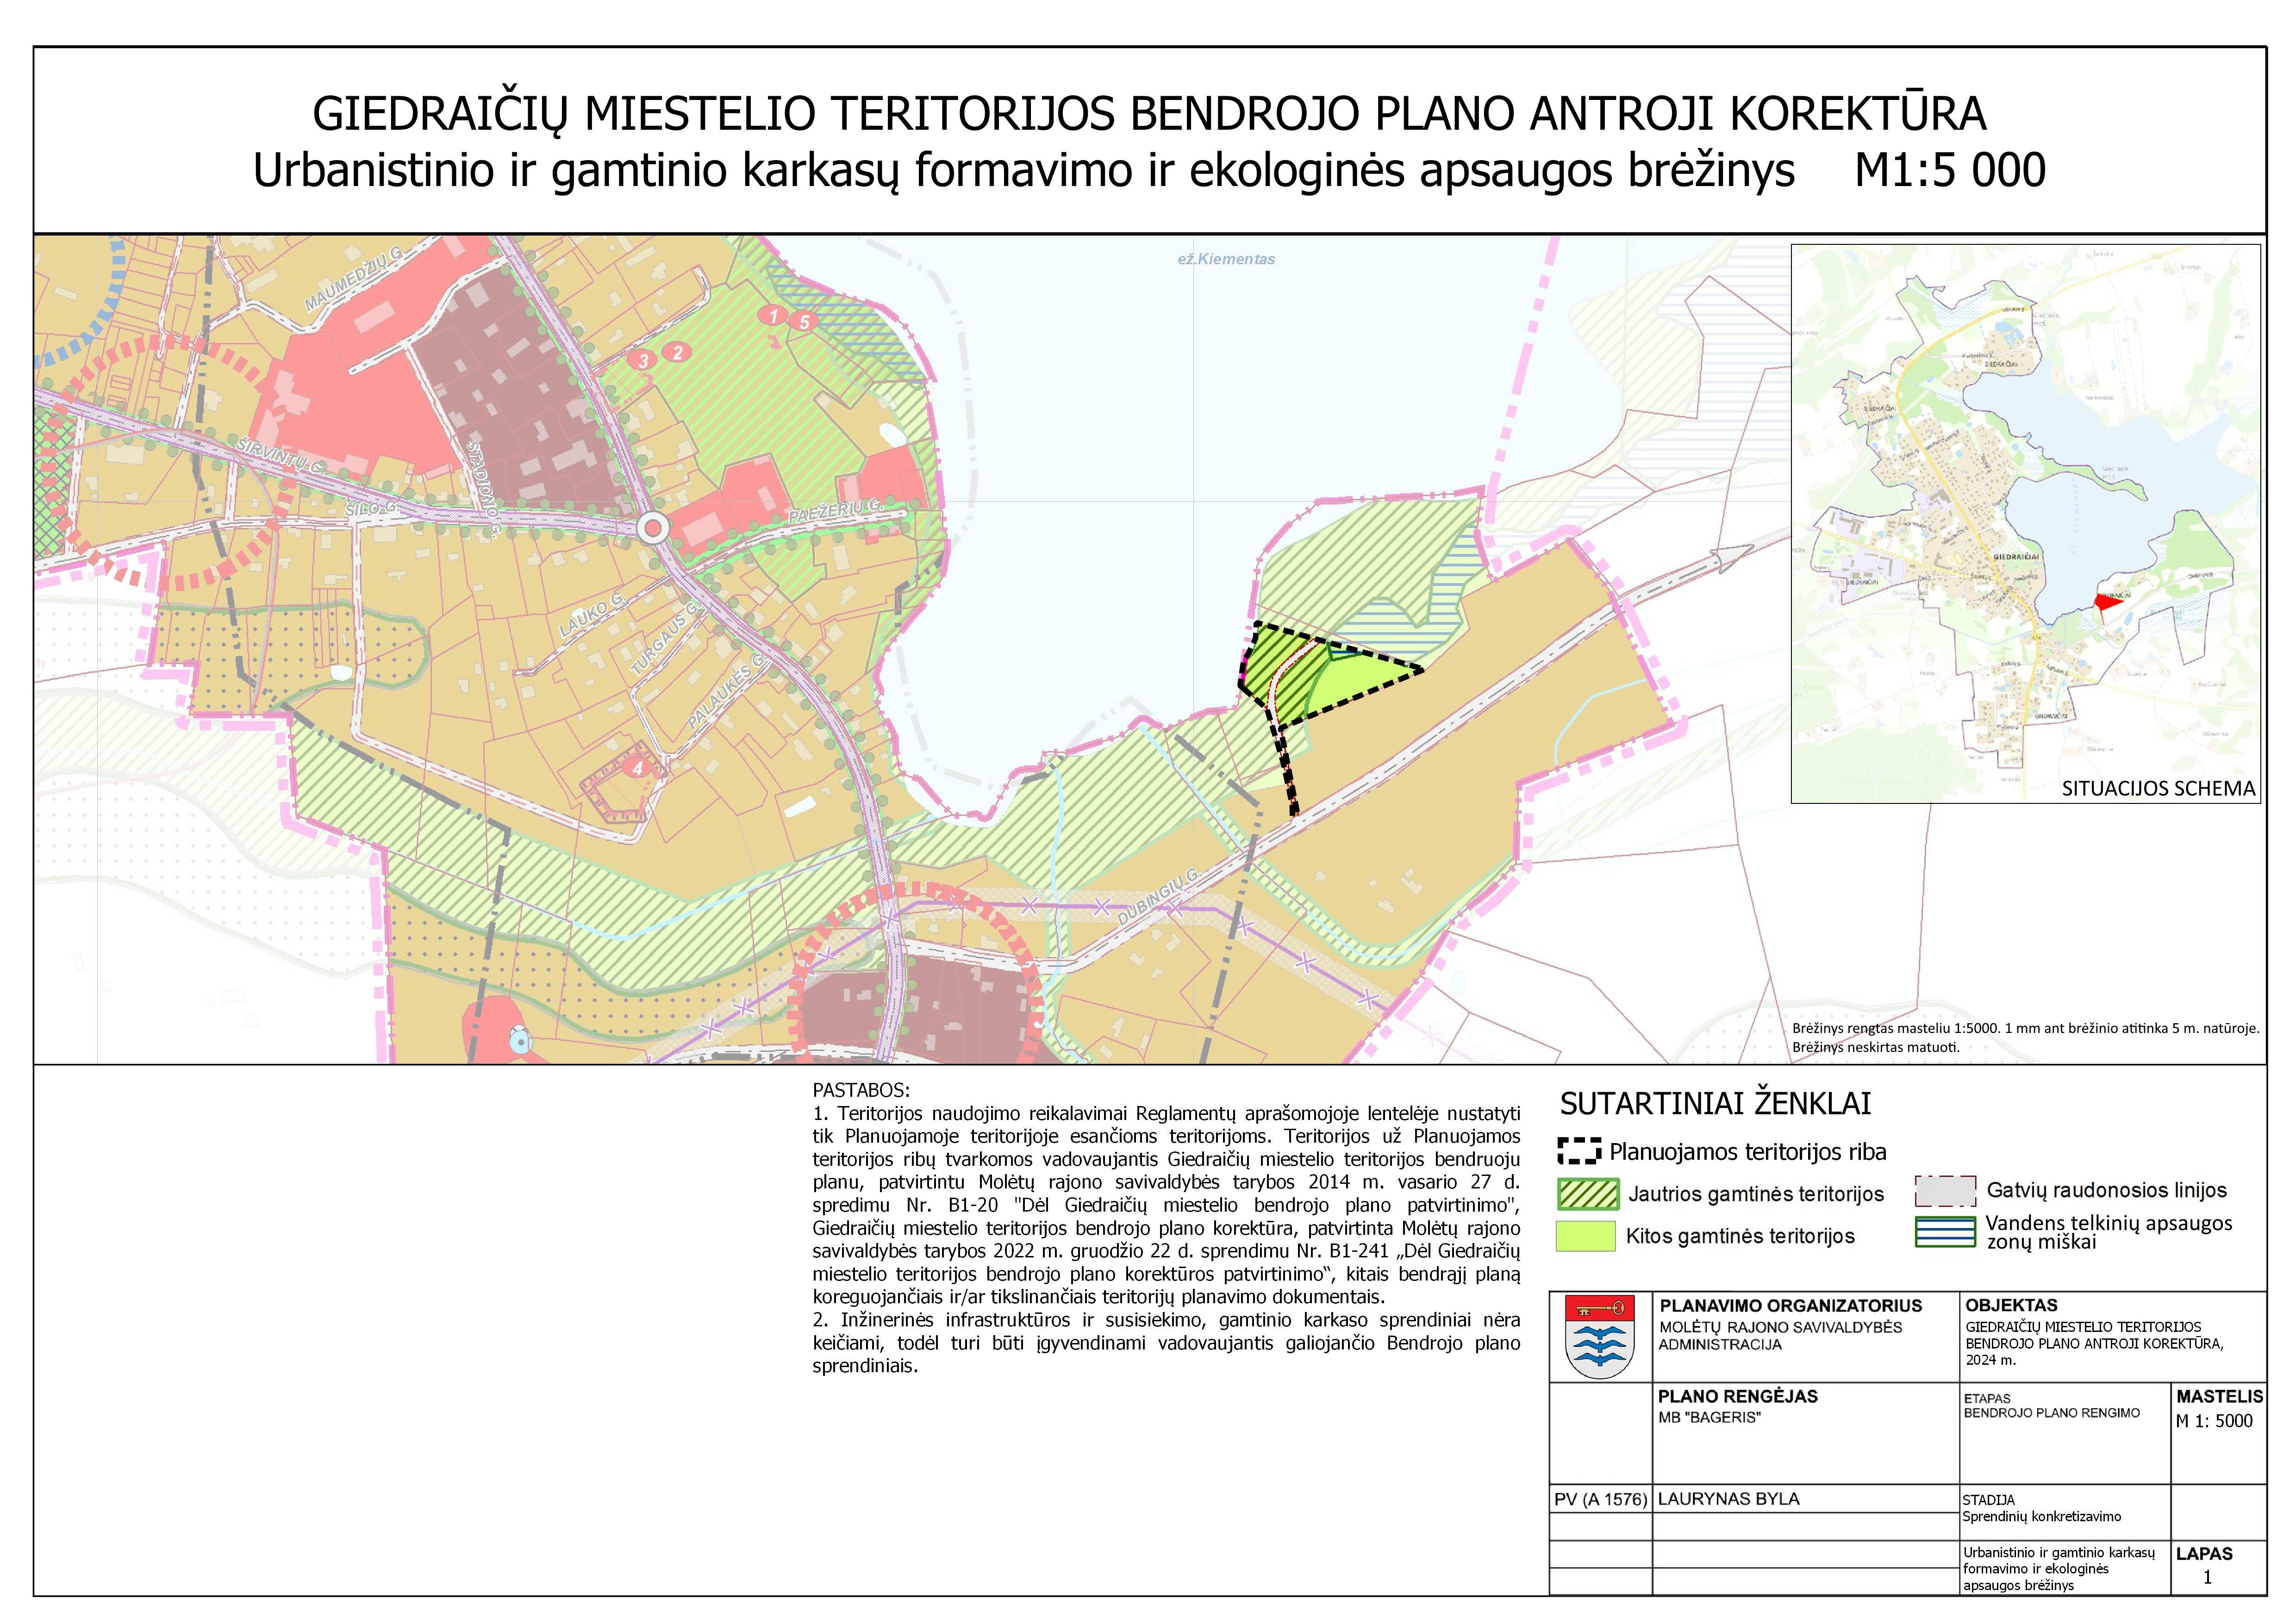Click the main title GIEDRAIČIŲ MIESTELIO TERITORIJOS heading

click(x=1149, y=114)
